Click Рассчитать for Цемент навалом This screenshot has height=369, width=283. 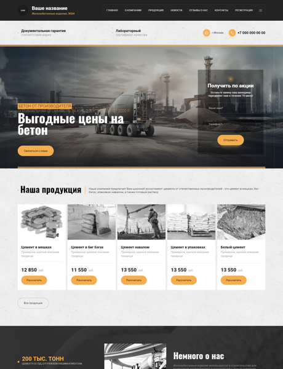(134, 280)
